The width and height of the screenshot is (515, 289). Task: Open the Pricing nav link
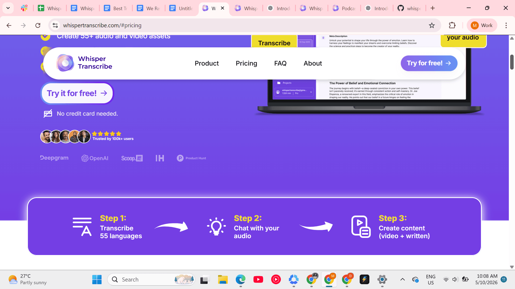[x=246, y=63]
